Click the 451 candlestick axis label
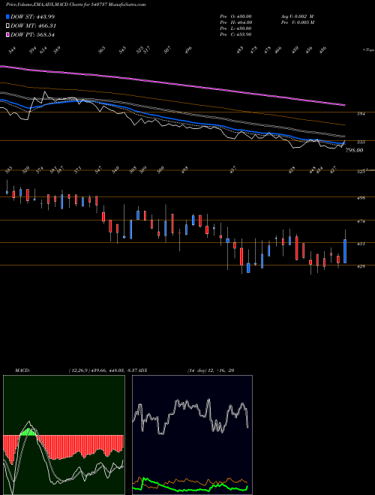Screen dimensions: 375x495 coord(361,244)
